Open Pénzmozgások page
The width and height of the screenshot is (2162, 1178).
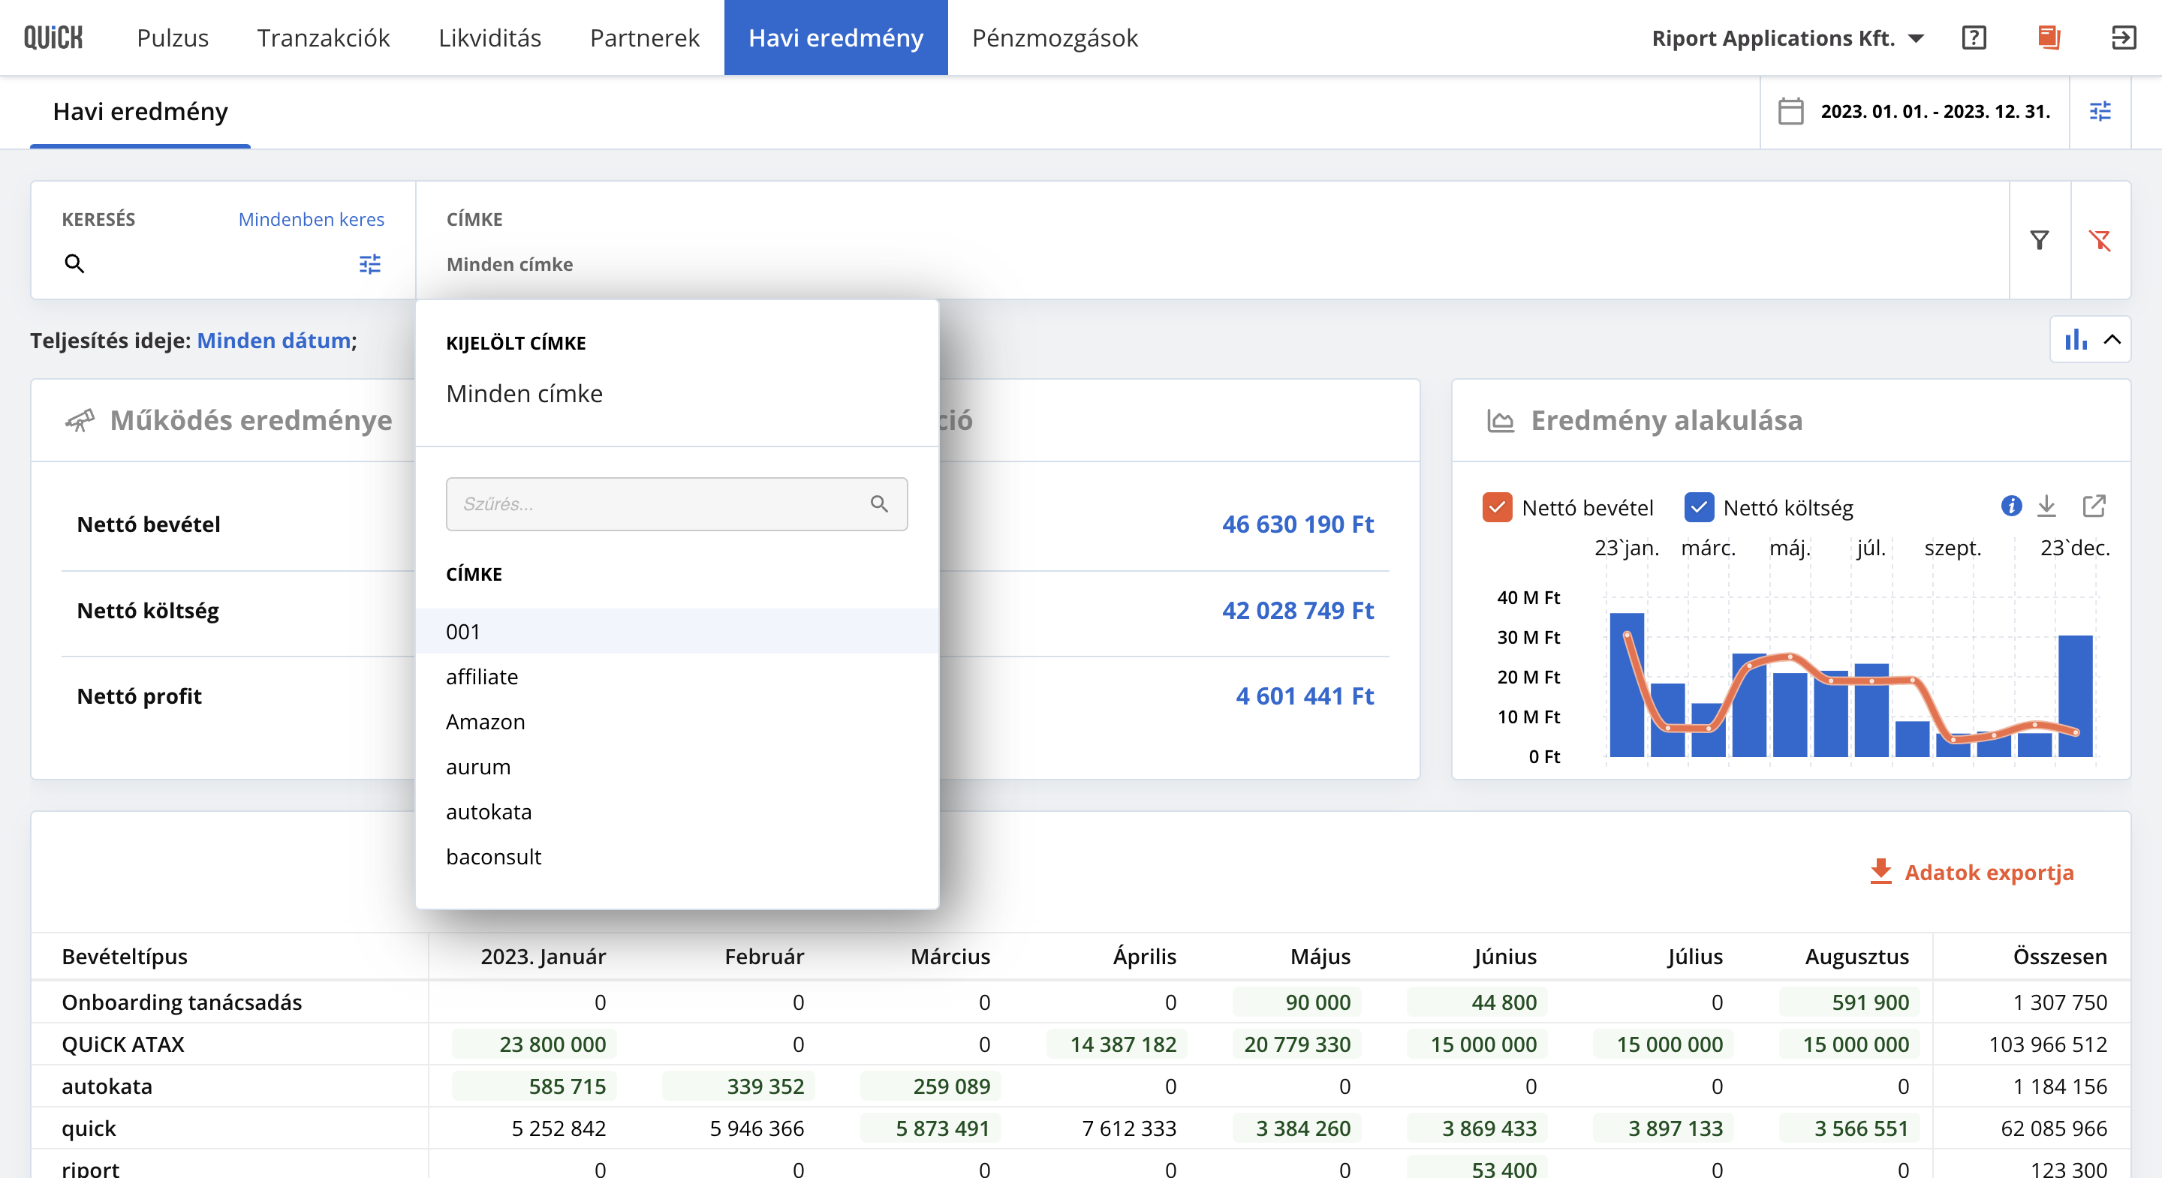click(1055, 38)
